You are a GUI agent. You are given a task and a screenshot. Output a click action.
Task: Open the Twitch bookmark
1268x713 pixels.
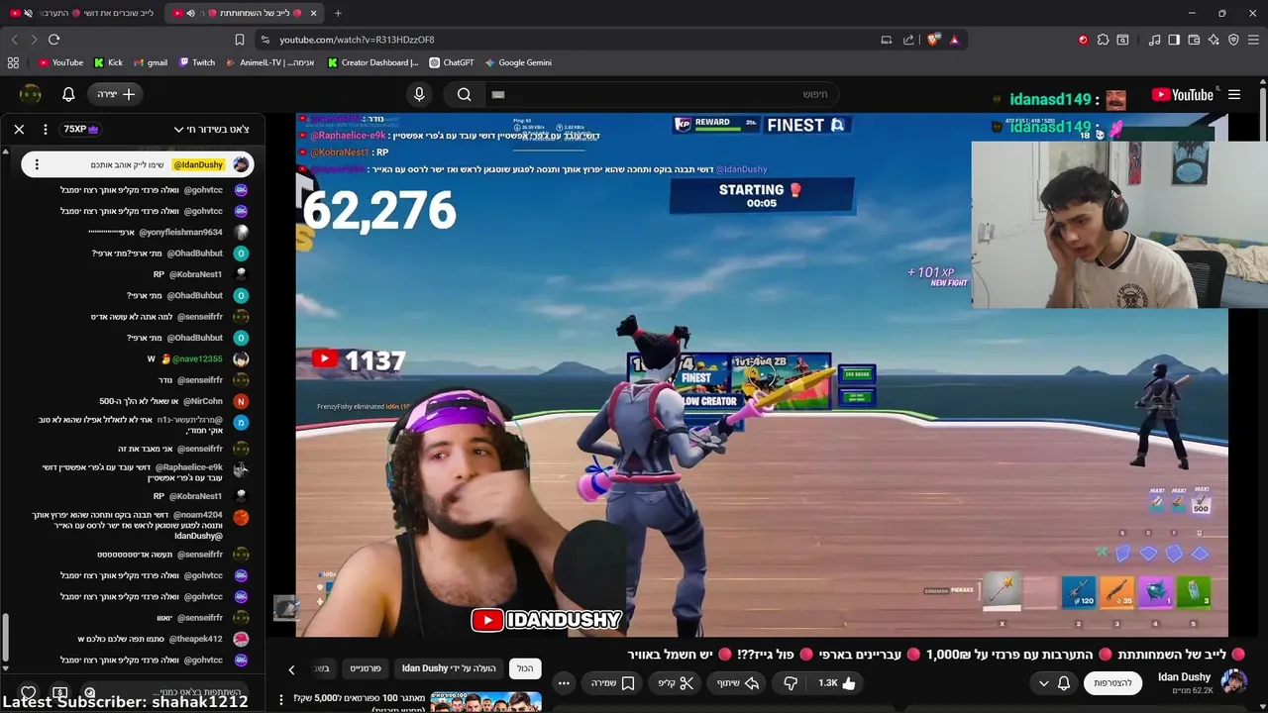tap(197, 62)
